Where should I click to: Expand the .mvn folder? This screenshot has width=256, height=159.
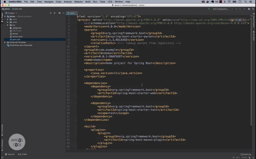tap(8, 22)
